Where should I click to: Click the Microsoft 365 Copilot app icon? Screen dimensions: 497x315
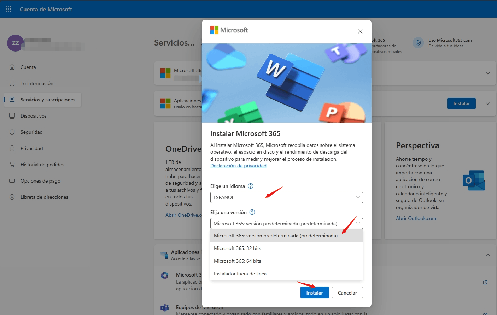[x=165, y=275]
